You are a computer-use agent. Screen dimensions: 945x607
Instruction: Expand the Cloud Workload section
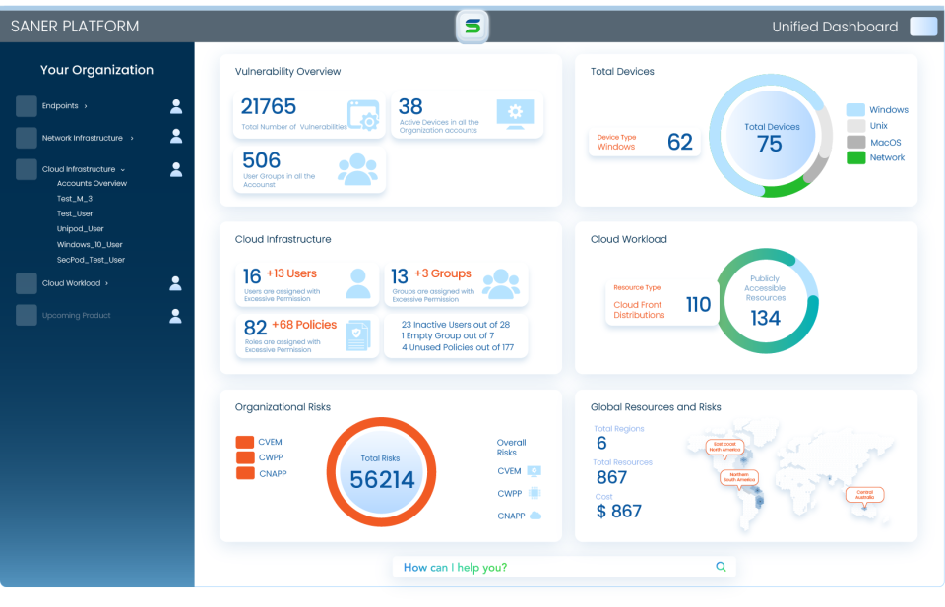(107, 283)
